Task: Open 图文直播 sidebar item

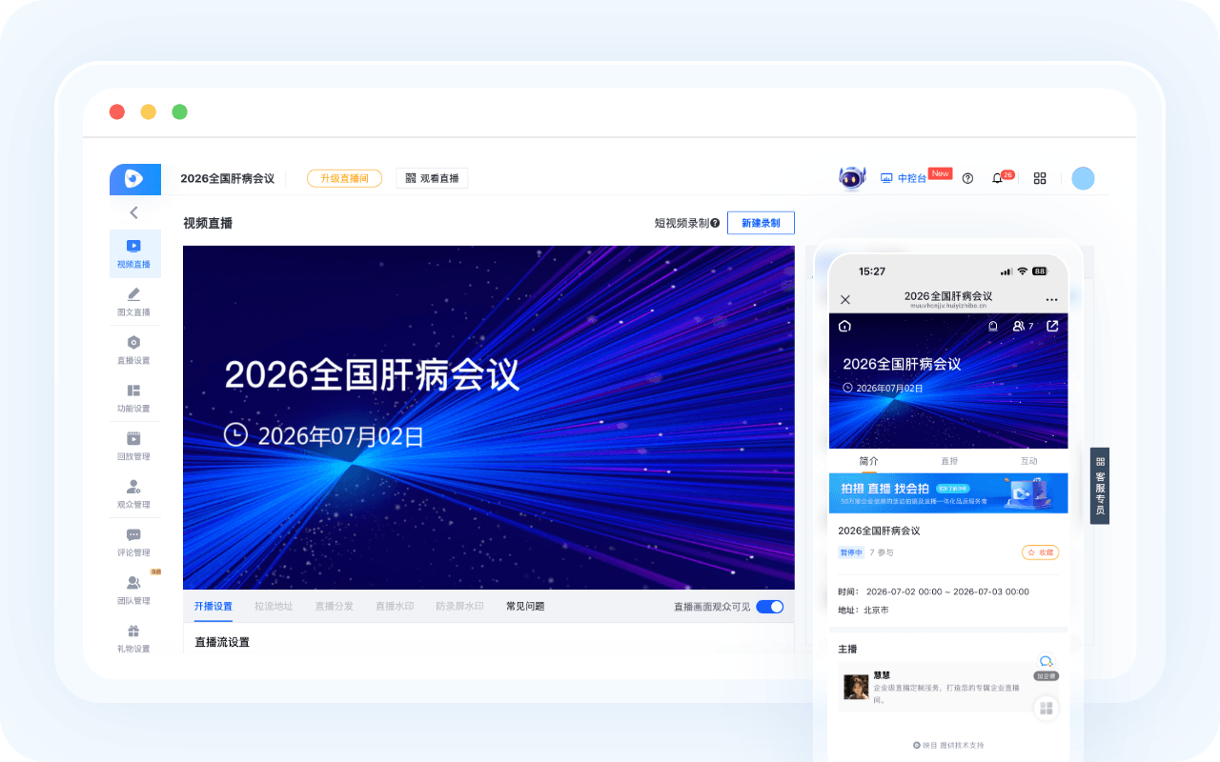Action: [x=134, y=302]
